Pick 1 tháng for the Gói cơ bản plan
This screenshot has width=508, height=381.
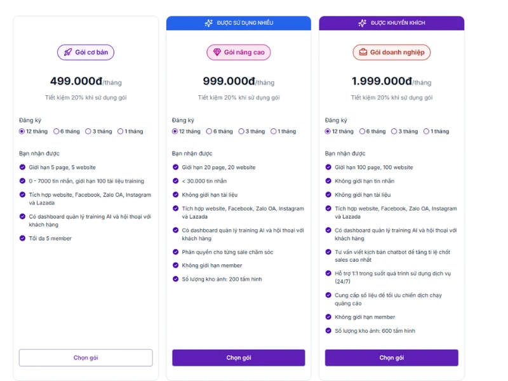coord(121,131)
